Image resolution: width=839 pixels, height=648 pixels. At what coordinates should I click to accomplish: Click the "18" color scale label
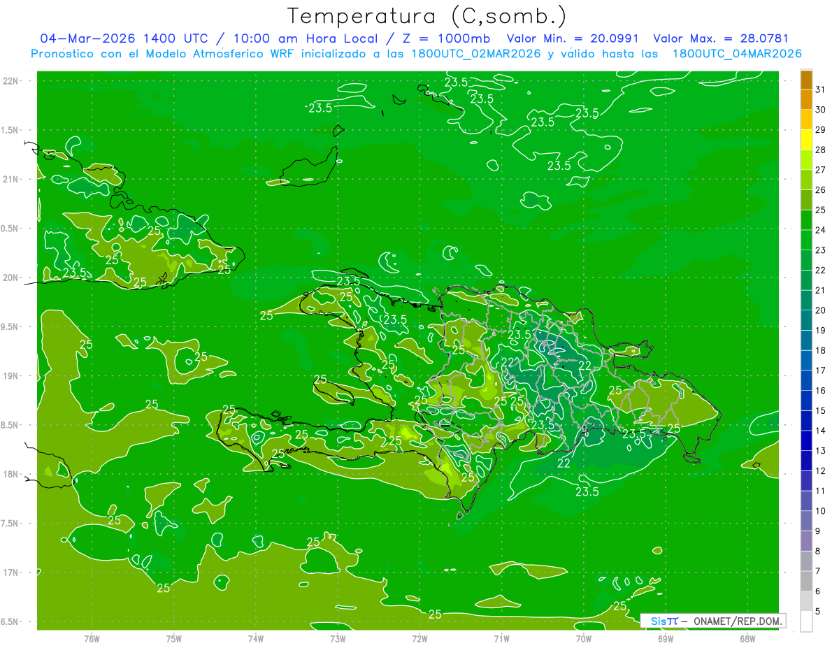pos(821,350)
